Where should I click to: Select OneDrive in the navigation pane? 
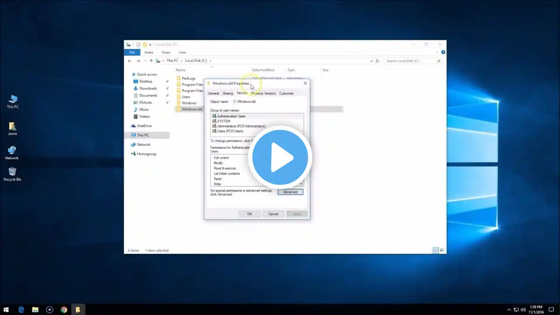[144, 126]
